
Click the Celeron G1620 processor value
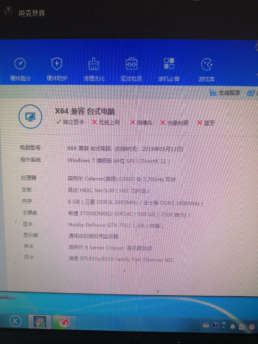point(122,179)
